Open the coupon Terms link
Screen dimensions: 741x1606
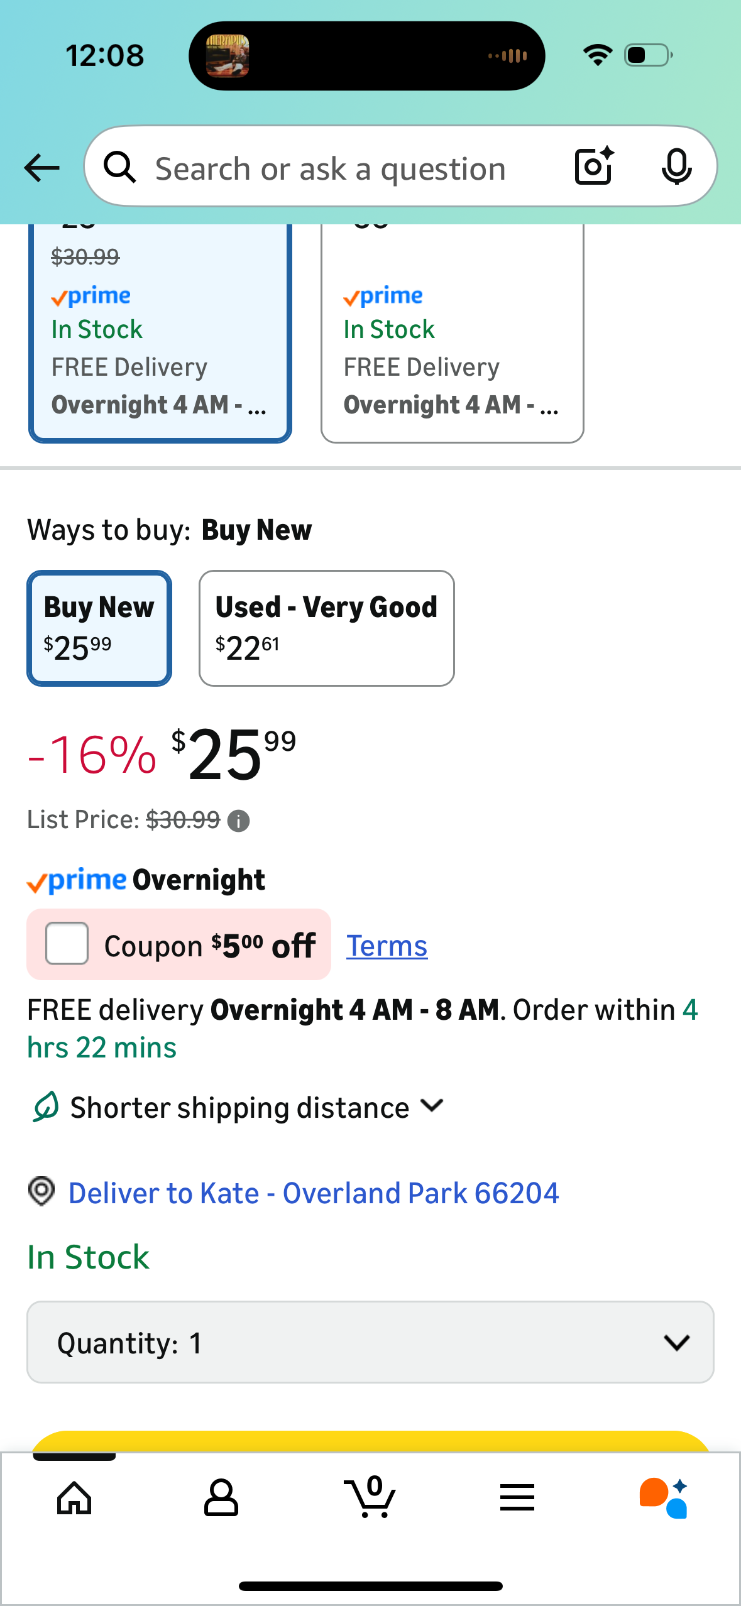point(387,946)
